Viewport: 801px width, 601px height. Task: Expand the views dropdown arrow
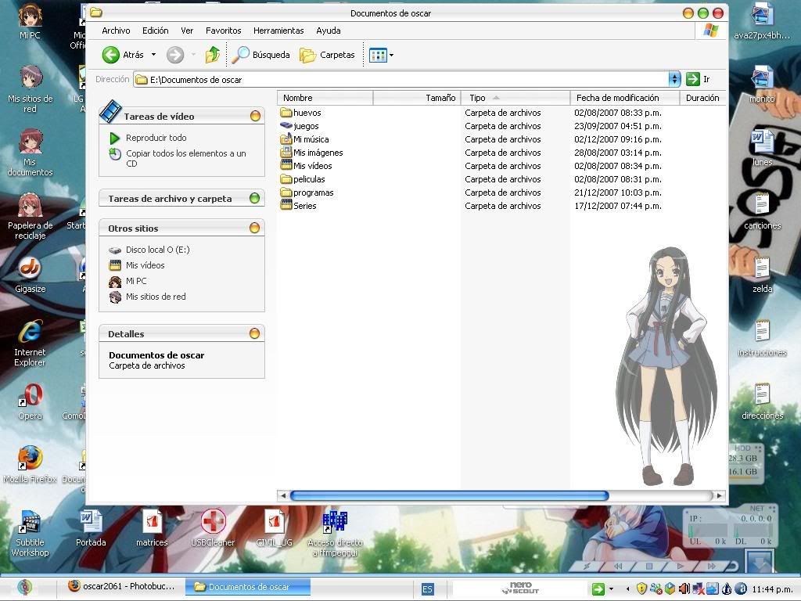point(392,56)
